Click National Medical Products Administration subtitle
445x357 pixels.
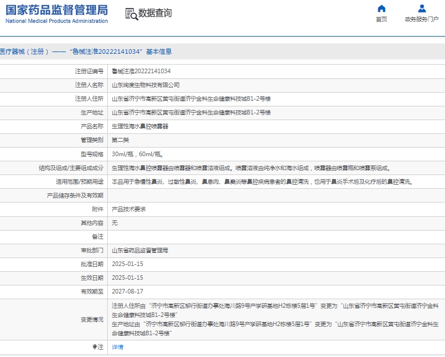point(57,21)
